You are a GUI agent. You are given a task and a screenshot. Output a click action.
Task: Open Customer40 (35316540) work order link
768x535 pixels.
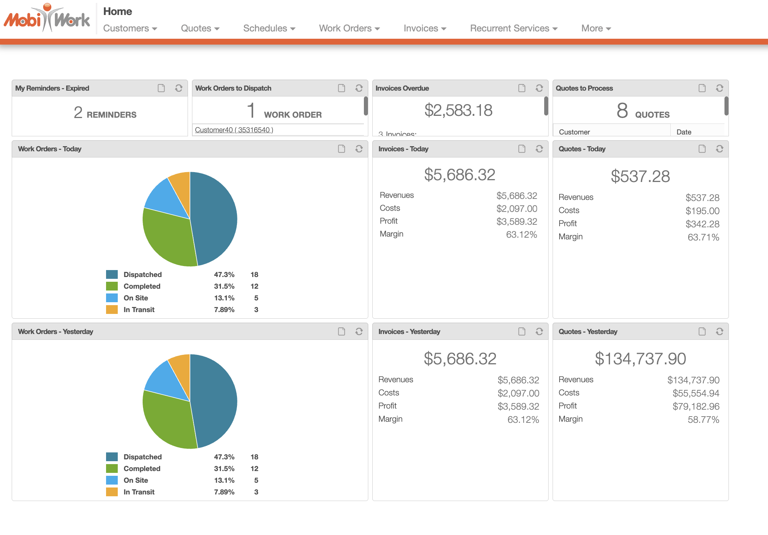click(x=234, y=130)
